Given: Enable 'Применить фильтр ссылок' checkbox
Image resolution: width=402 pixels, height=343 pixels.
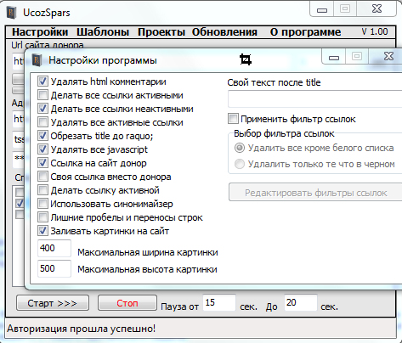Looking at the screenshot, I should point(233,119).
